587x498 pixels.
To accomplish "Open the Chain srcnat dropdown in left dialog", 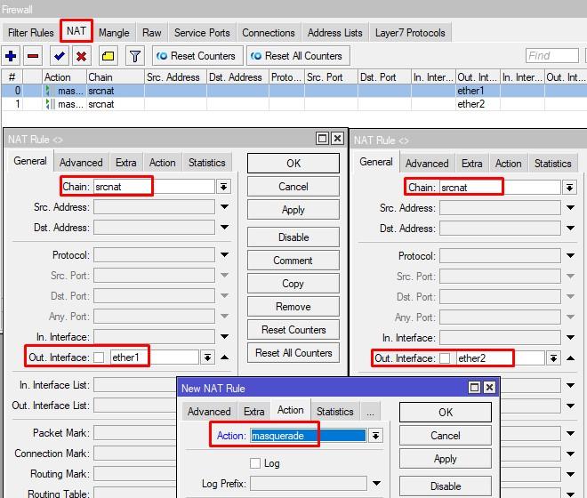I will [x=223, y=187].
